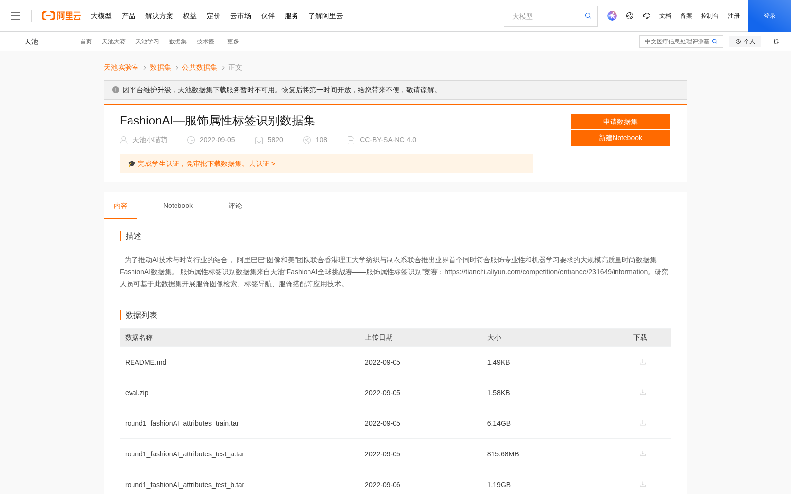Image resolution: width=791 pixels, height=494 pixels.
Task: Open the 技术圈 nav item
Action: pos(206,41)
